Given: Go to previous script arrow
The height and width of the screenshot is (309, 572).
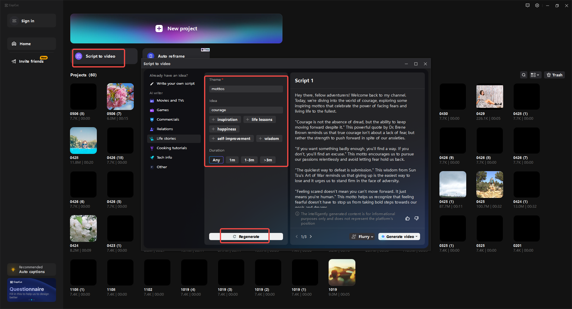Looking at the screenshot, I should pyautogui.click(x=297, y=237).
